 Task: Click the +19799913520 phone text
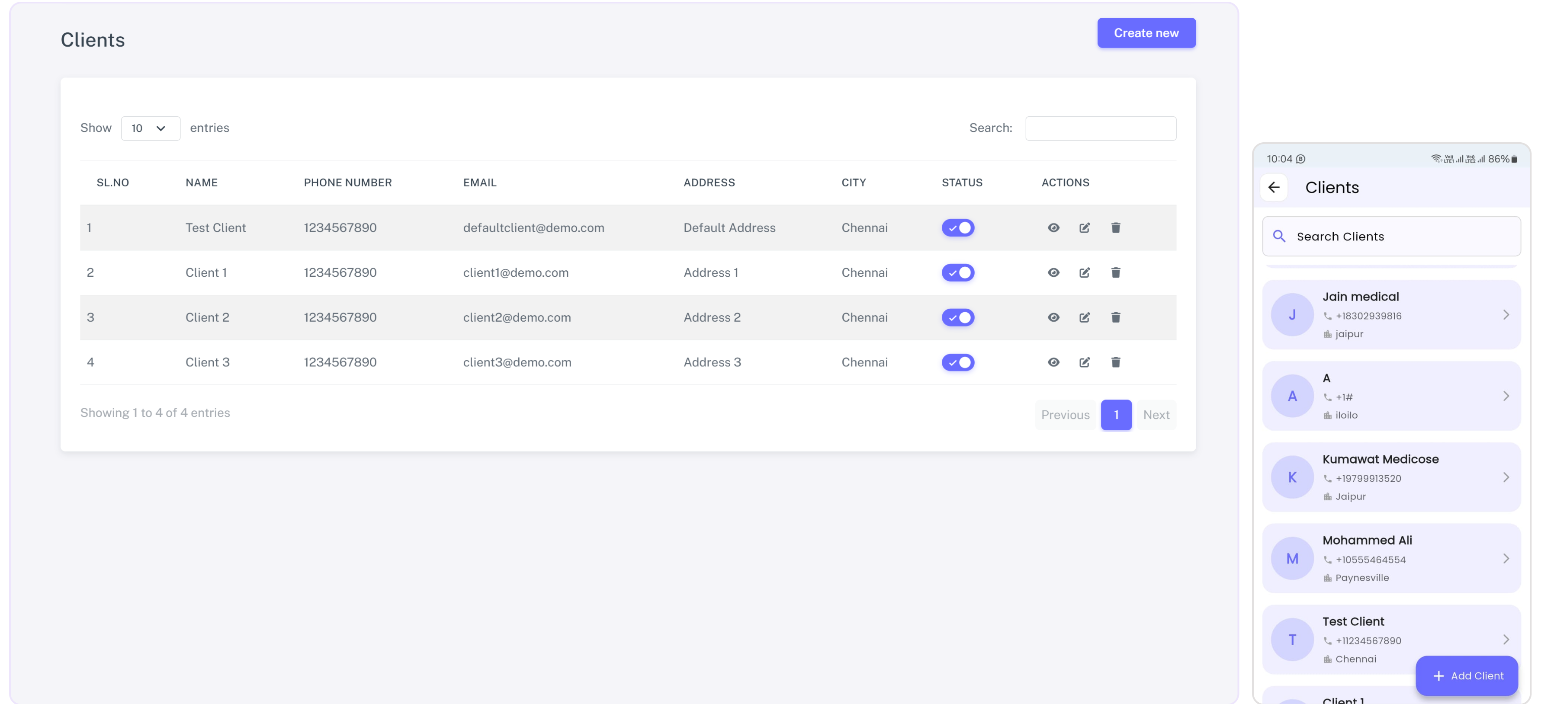[1368, 479]
